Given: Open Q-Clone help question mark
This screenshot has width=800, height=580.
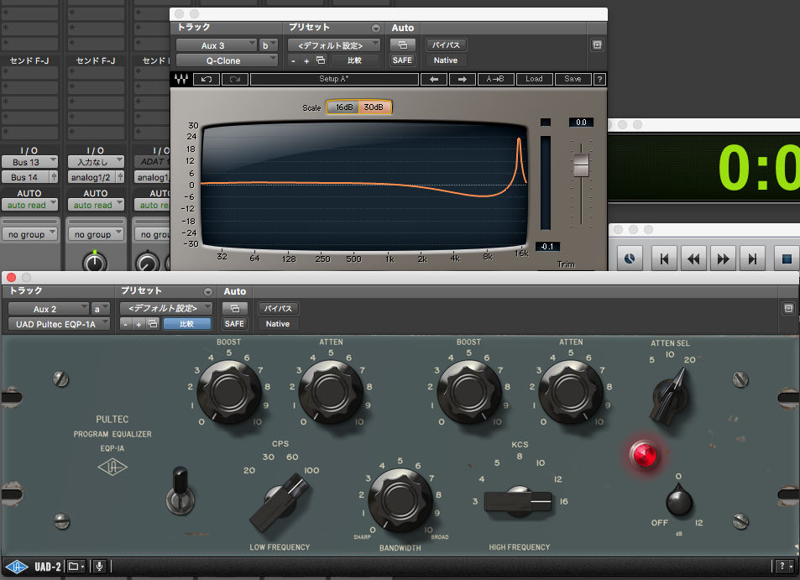Looking at the screenshot, I should coord(600,79).
